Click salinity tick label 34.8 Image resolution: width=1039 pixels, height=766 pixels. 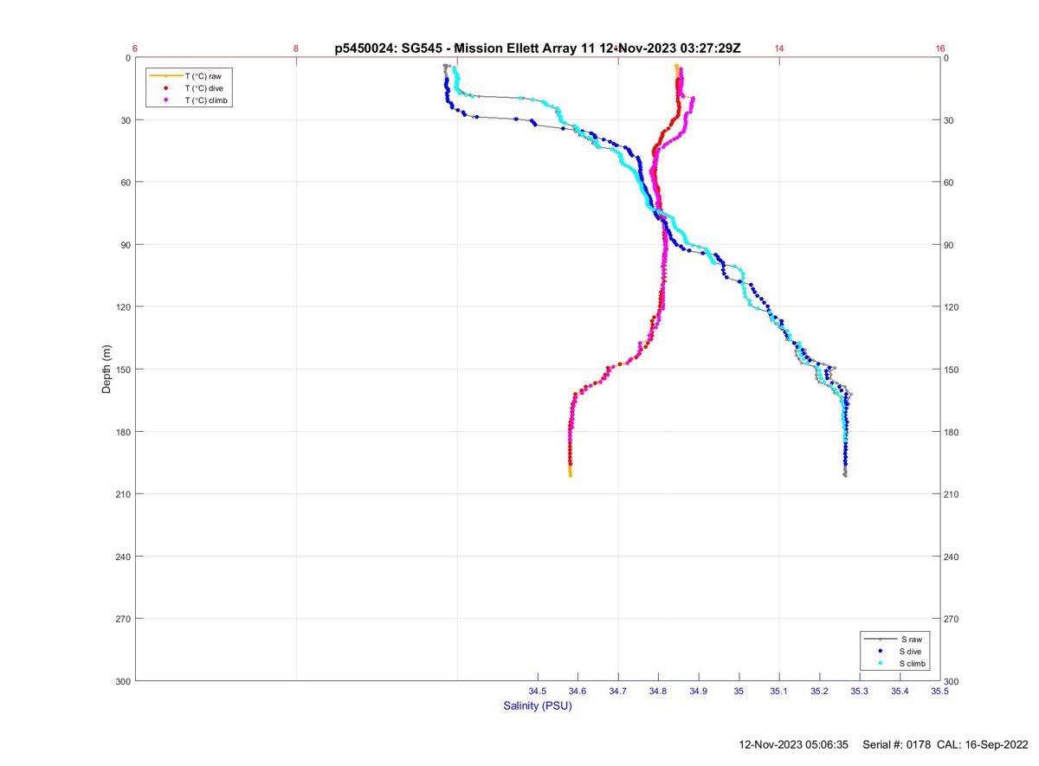point(658,691)
